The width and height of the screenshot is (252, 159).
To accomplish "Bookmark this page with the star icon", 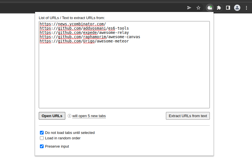I will click(198, 8).
